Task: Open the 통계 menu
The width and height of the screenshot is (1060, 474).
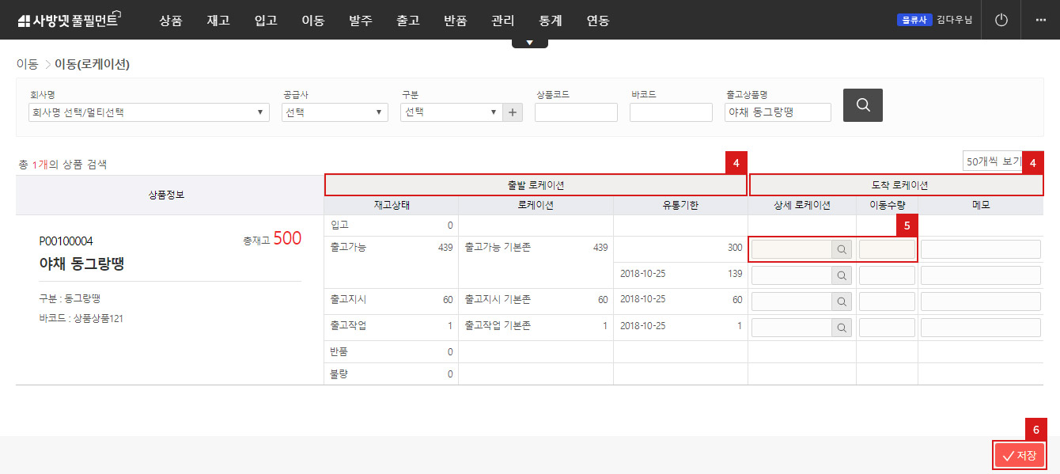Action: coord(550,21)
